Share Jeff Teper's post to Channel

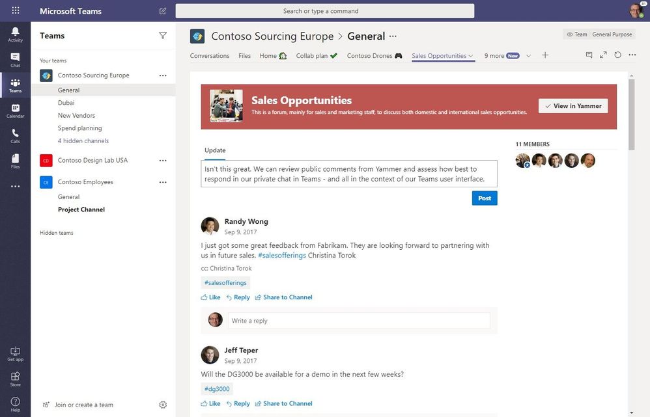point(283,403)
